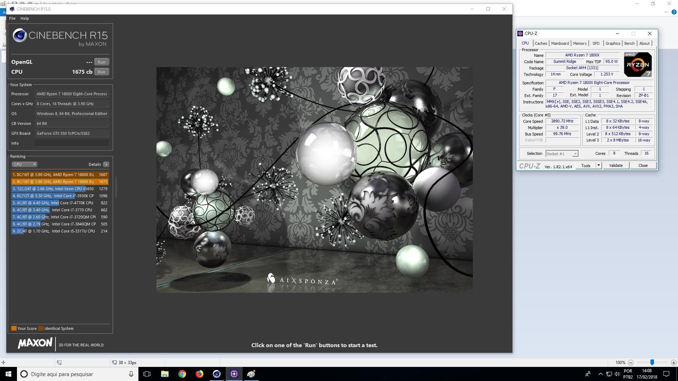
Task: Click the AMD Ryzen 7 logo in CPU-Z
Action: (x=638, y=65)
